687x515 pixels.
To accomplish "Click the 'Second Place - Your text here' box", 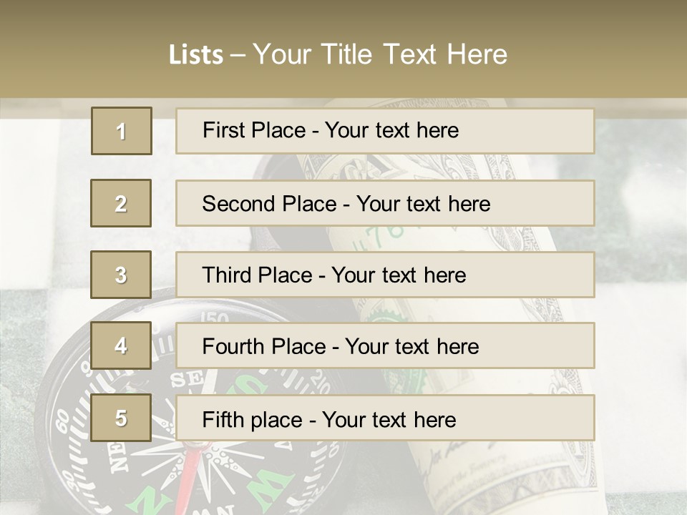I will pyautogui.click(x=385, y=203).
